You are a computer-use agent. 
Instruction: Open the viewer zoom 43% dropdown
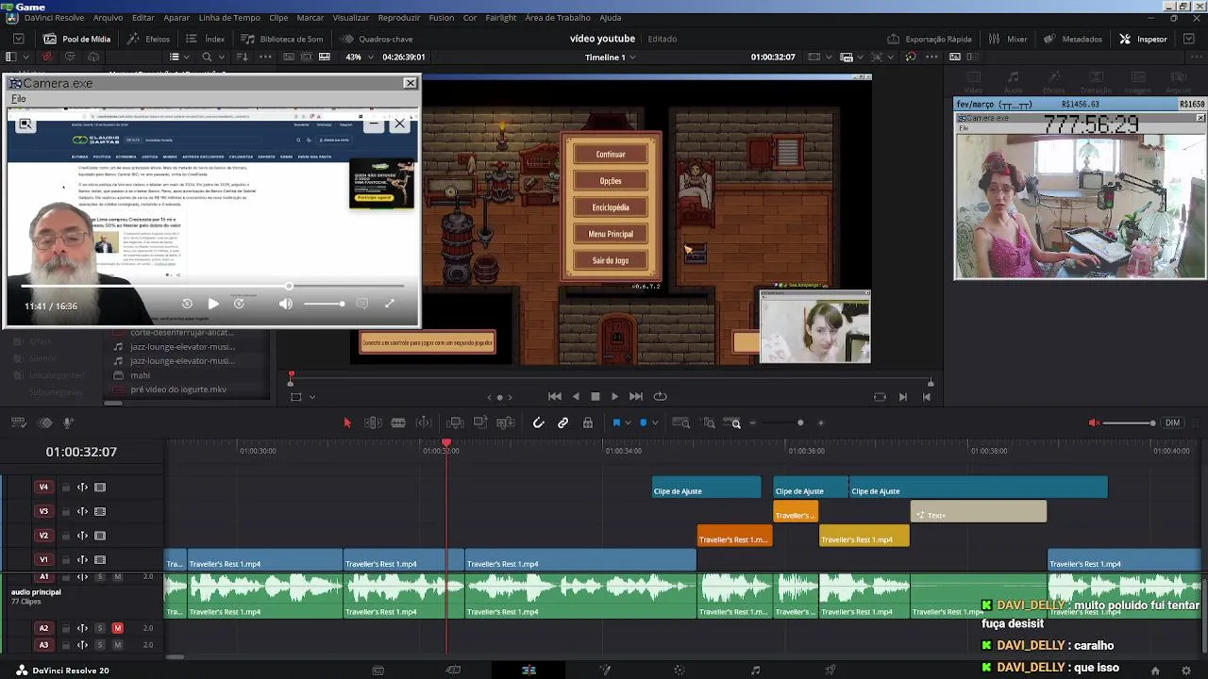pos(359,58)
